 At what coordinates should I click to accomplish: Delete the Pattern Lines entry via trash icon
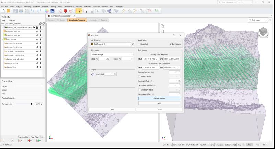(x=41, y=67)
